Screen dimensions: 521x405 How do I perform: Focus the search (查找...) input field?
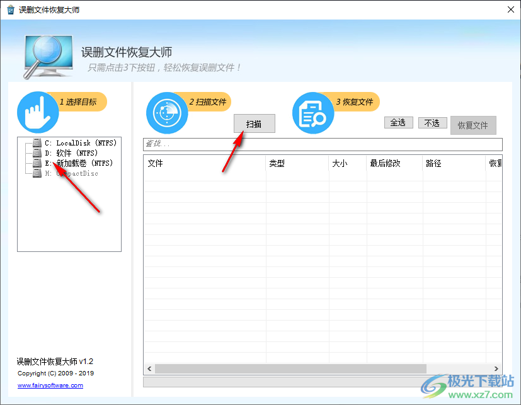click(x=323, y=144)
